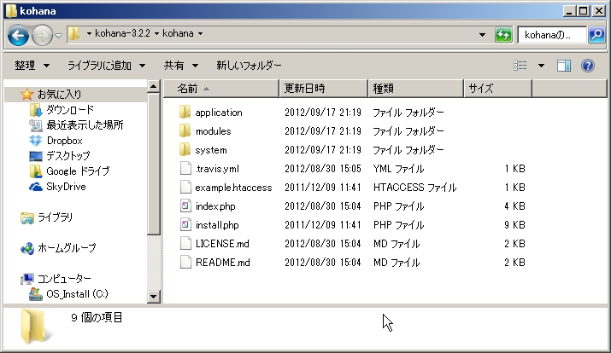Screen dimensions: 611x353
Task: Click the folder icon in the address bar
Action: 73,34
